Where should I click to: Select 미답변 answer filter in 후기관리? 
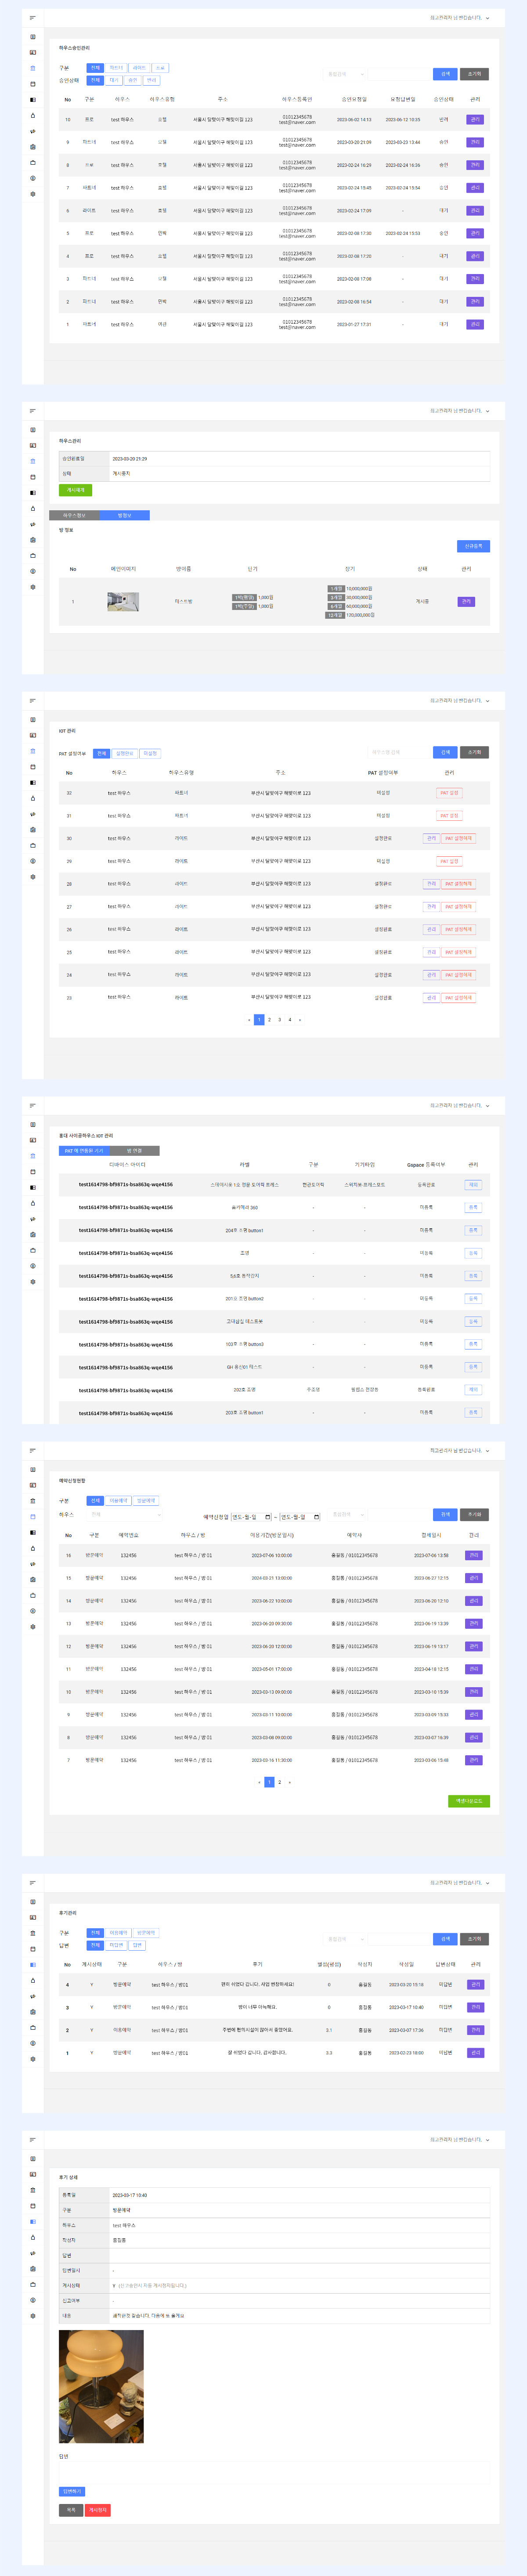pyautogui.click(x=116, y=1945)
